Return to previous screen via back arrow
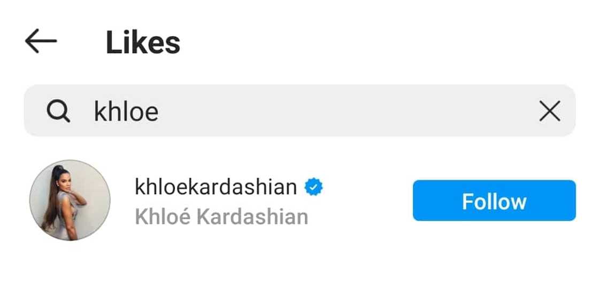599x296 pixels. (41, 42)
